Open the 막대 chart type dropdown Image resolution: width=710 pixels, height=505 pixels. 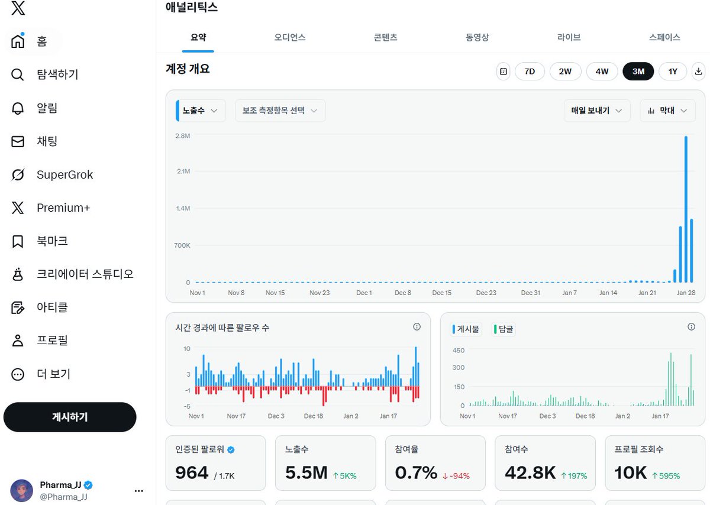click(x=667, y=111)
